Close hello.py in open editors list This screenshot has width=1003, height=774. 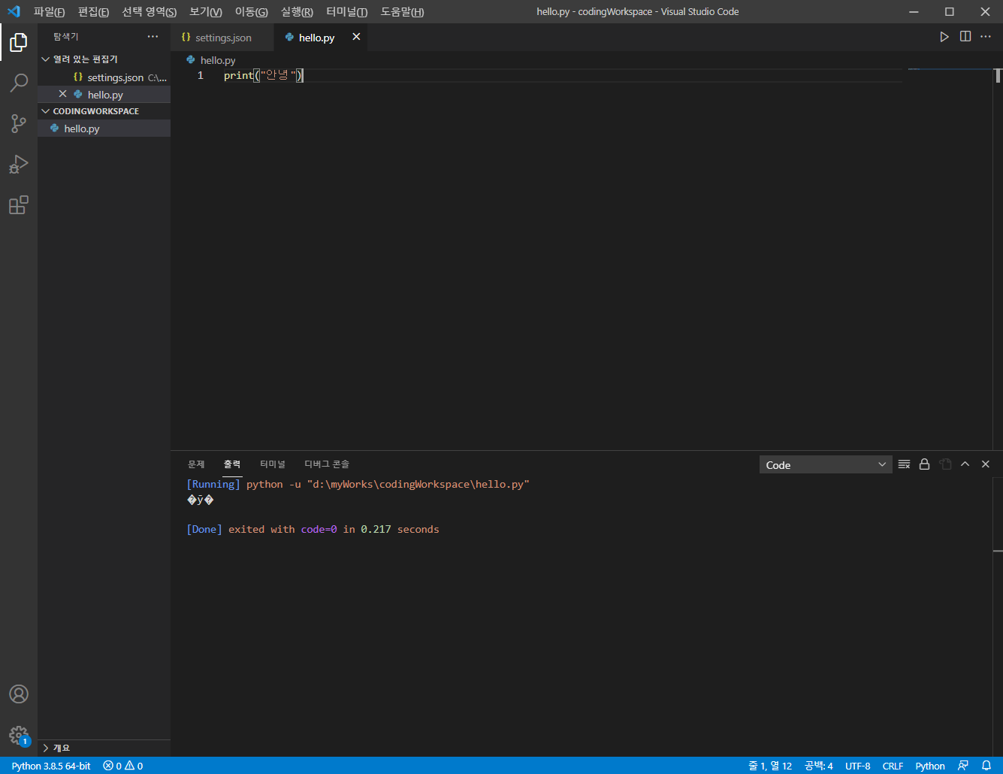coord(62,94)
